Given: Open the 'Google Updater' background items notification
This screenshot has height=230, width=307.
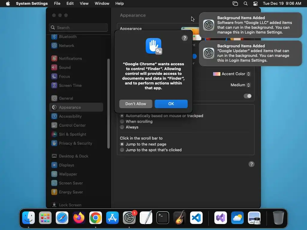Looking at the screenshot, I should click(x=250, y=53).
